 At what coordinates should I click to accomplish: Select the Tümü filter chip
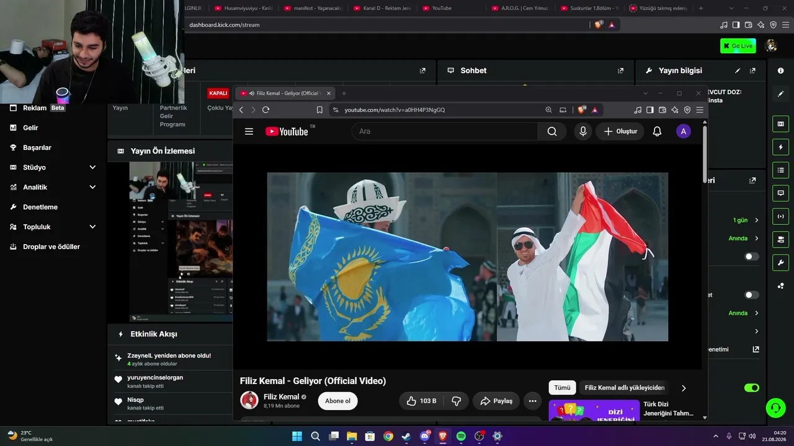(x=562, y=388)
